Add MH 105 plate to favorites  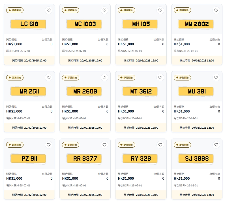(x=160, y=10)
